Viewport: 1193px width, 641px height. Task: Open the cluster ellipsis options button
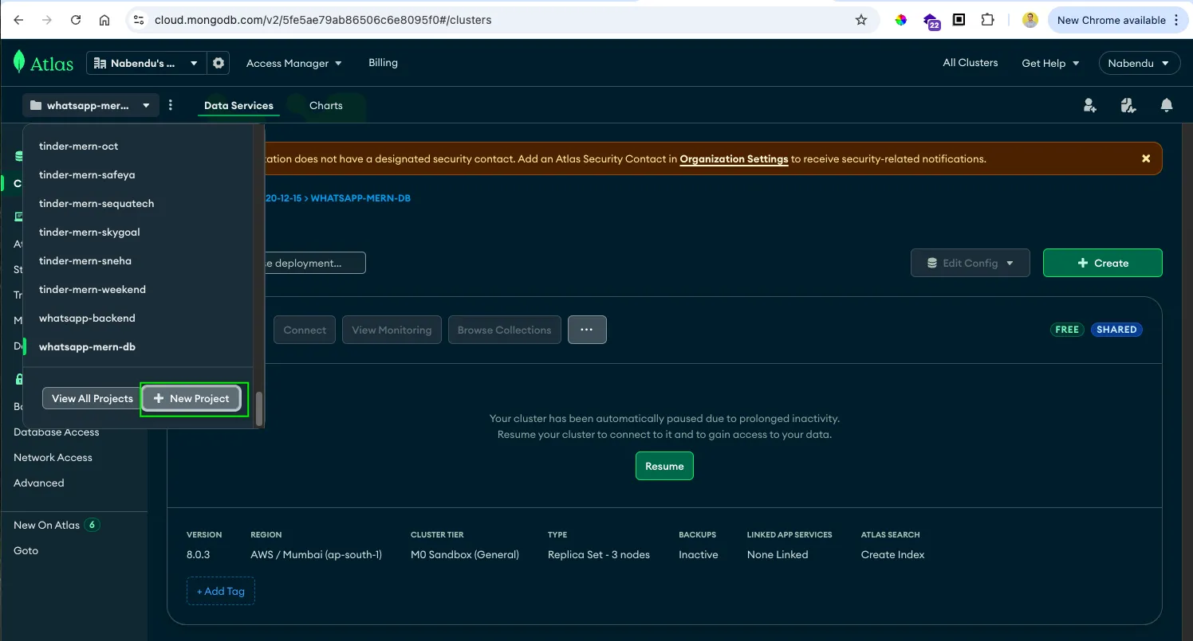coord(587,330)
